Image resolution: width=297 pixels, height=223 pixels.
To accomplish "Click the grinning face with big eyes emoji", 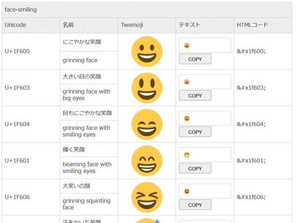I will [x=147, y=88].
